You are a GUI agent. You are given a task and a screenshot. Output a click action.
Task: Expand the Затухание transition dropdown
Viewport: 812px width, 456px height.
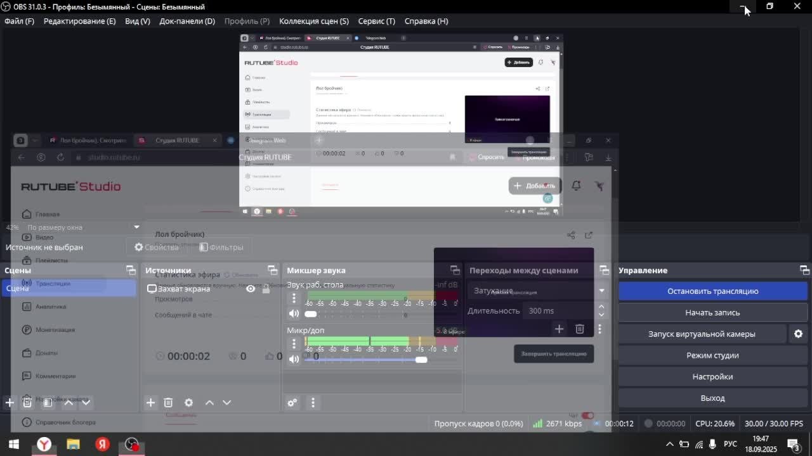[x=538, y=291]
